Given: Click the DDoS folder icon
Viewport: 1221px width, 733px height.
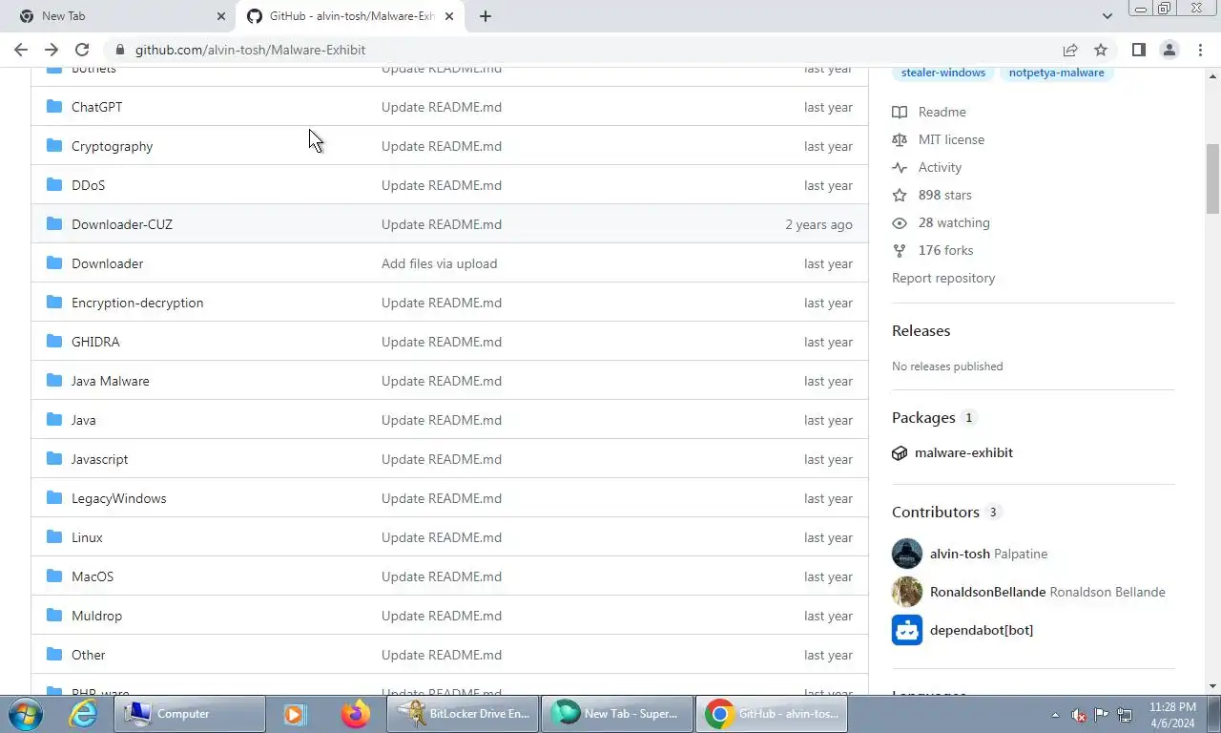Looking at the screenshot, I should pos(54,185).
